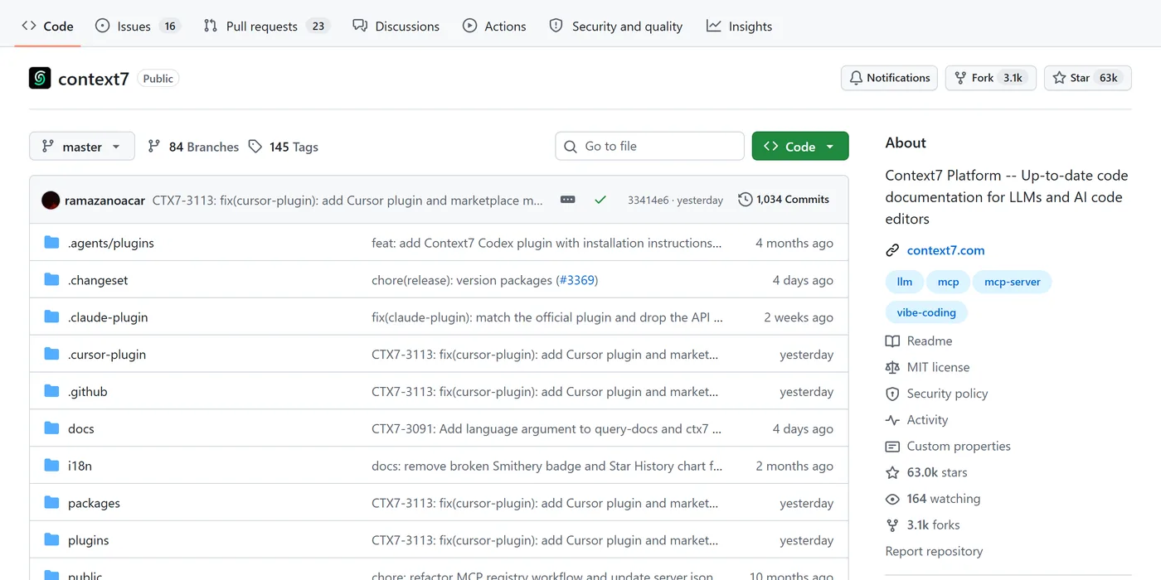Open the .agents/plugins folder
Image resolution: width=1161 pixels, height=580 pixels.
(x=111, y=243)
